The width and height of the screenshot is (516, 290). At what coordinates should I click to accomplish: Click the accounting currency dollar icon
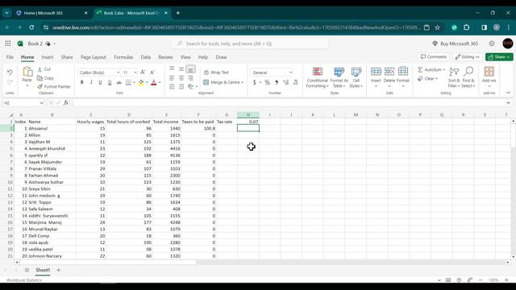click(x=255, y=82)
